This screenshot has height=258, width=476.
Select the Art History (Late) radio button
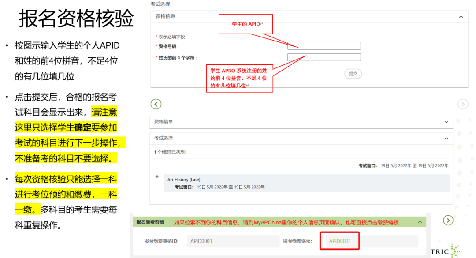tap(157, 177)
